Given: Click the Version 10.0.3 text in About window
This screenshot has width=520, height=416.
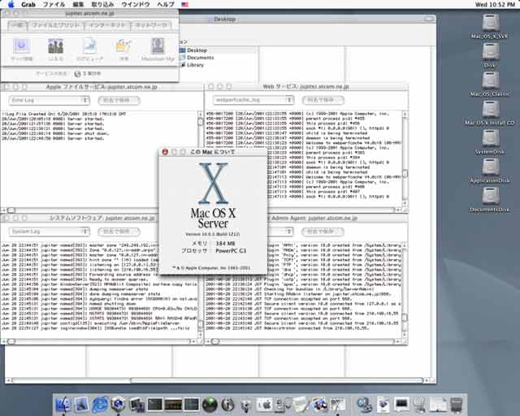Looking at the screenshot, I should click(x=212, y=234).
